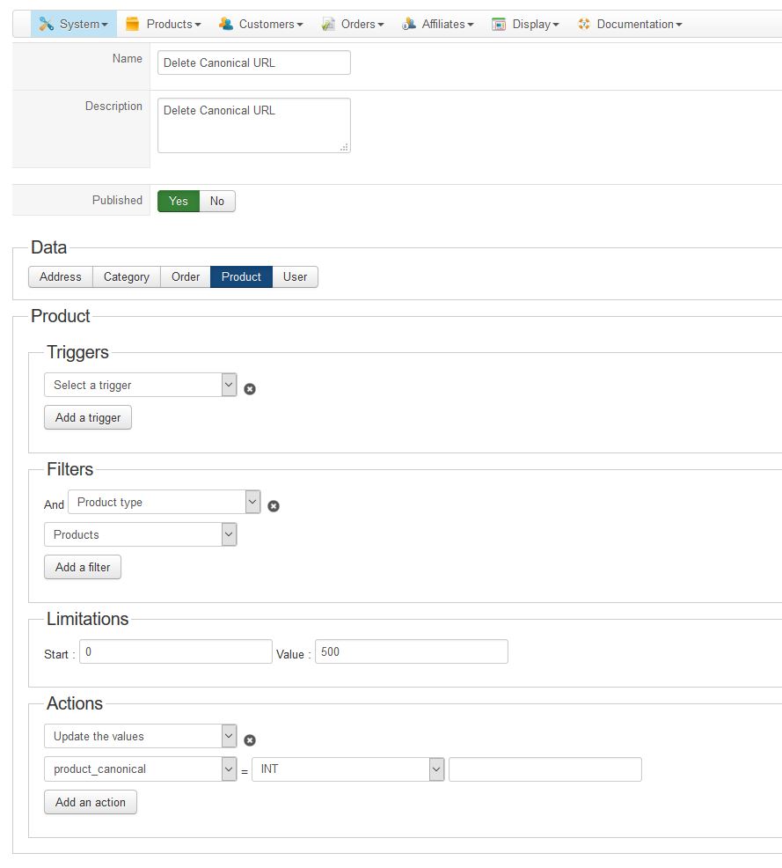The height and width of the screenshot is (868, 782).
Task: Click the Documentation lifebuoy icon
Action: click(584, 24)
